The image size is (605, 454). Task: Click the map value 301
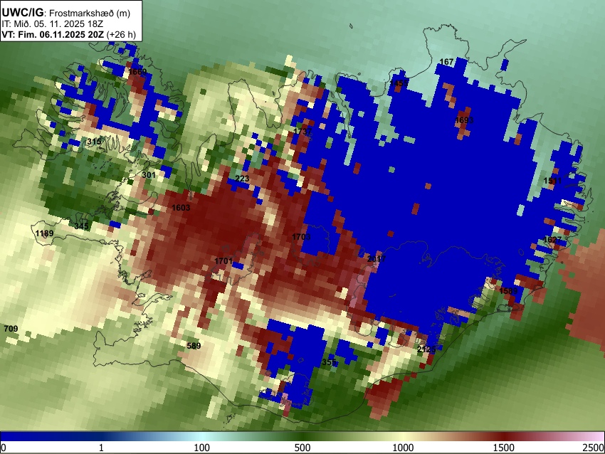coord(149,175)
